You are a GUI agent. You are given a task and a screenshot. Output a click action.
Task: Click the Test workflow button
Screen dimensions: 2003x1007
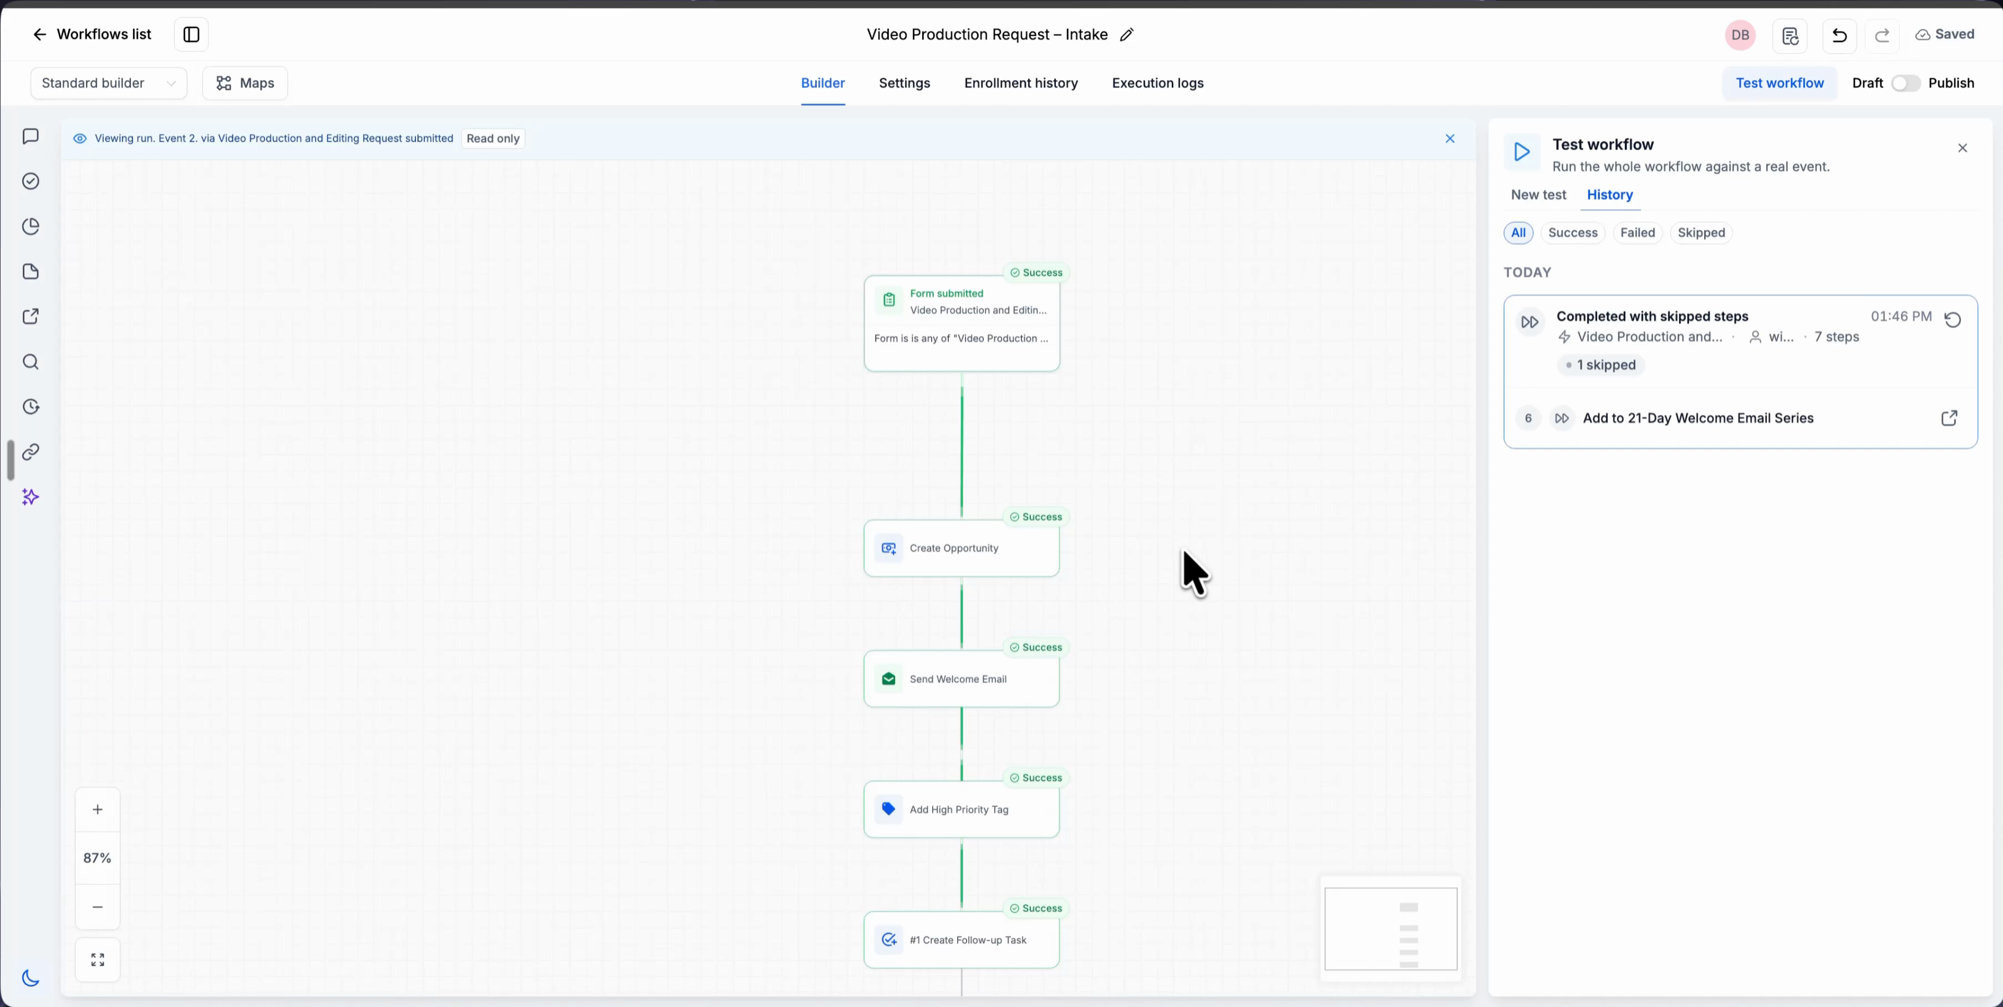coord(1779,83)
